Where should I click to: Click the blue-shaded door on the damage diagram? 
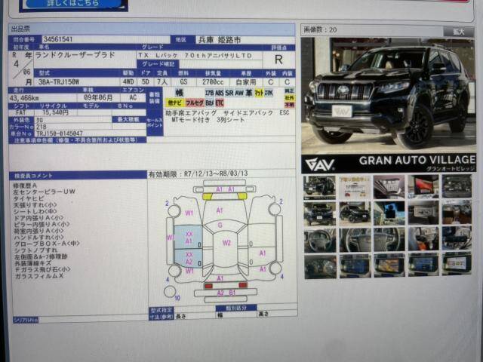187,238
